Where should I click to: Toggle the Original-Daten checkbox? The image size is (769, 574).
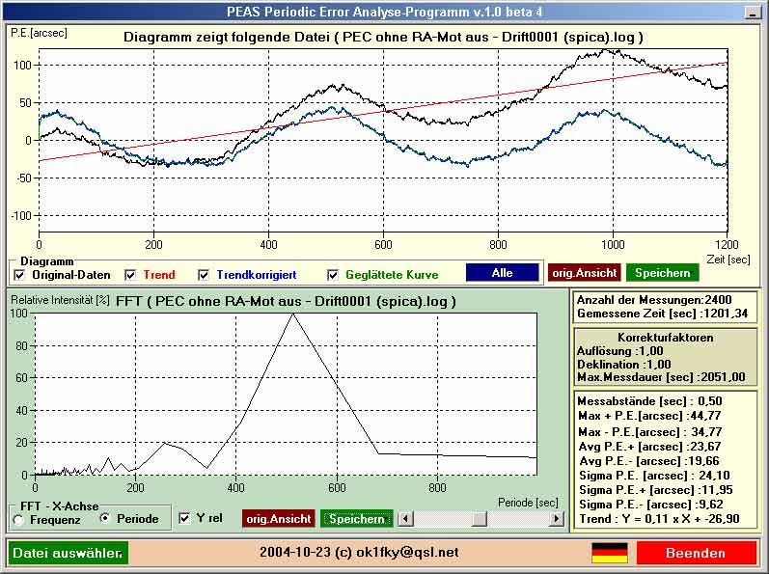coord(20,275)
